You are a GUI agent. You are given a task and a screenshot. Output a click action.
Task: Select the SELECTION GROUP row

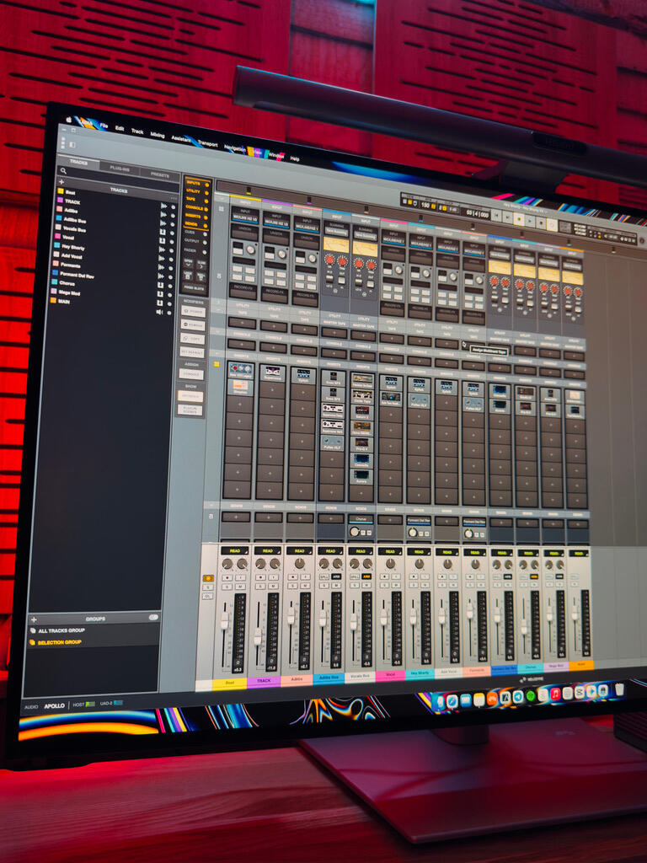click(93, 642)
